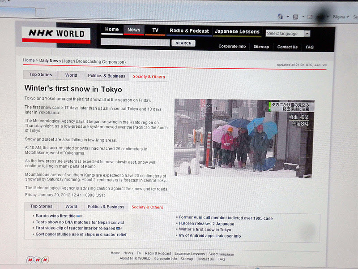The image size is (358, 269).
Task: Open 'Tests show no DNA matches' story
Action: pyautogui.click(x=80, y=222)
